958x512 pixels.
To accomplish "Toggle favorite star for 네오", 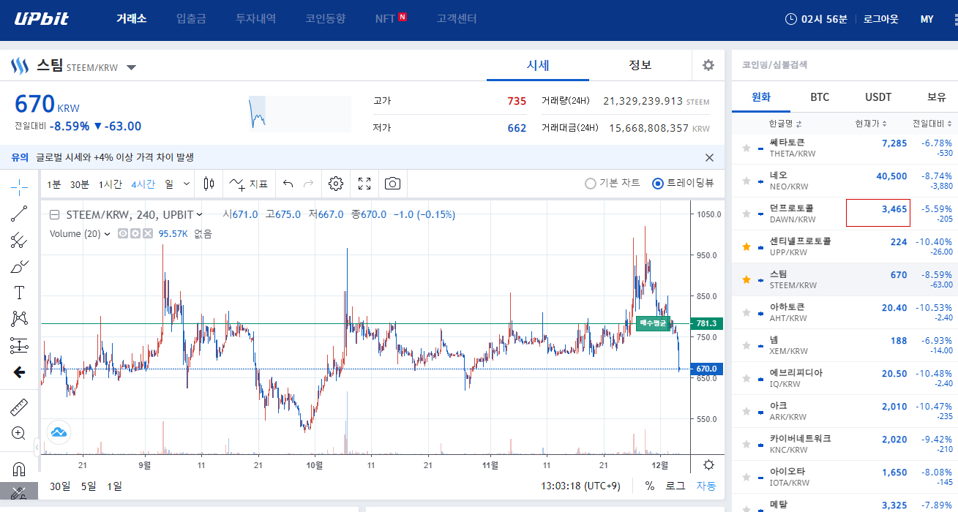I will (x=746, y=181).
